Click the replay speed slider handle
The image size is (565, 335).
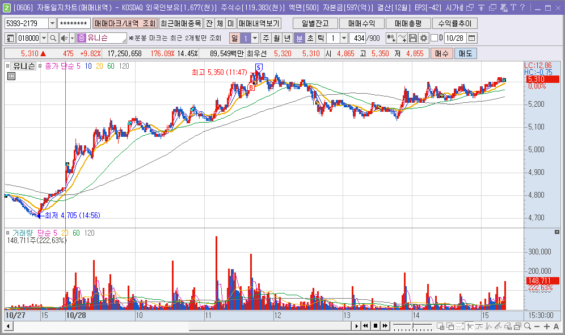pos(413,325)
